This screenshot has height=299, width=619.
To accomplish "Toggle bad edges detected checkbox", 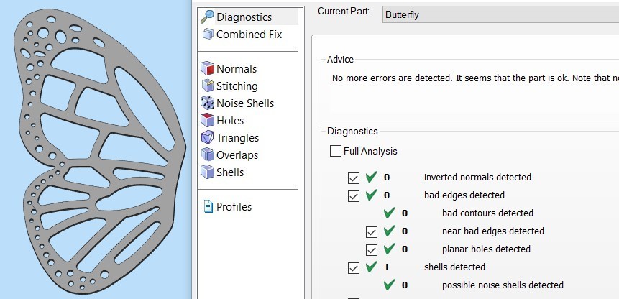I will click(x=353, y=195).
